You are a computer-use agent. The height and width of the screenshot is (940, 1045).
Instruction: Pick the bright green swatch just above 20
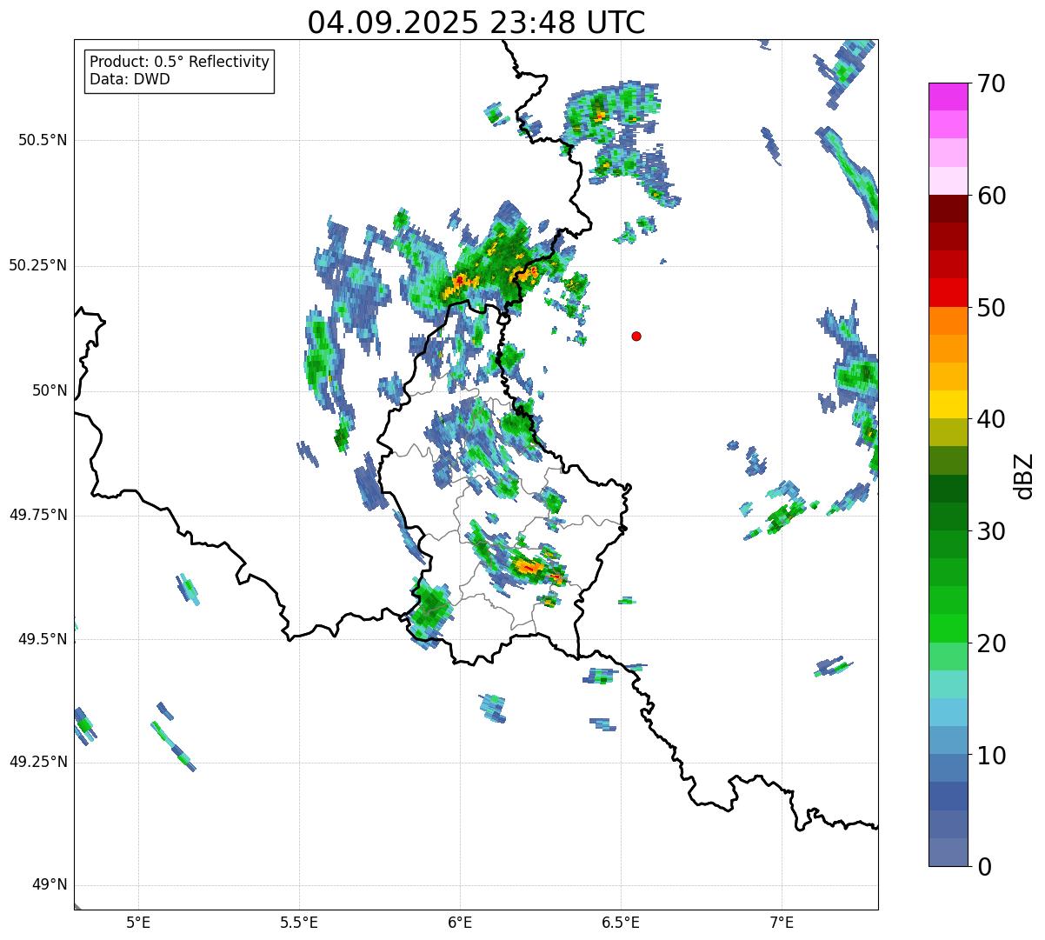[x=948, y=629]
